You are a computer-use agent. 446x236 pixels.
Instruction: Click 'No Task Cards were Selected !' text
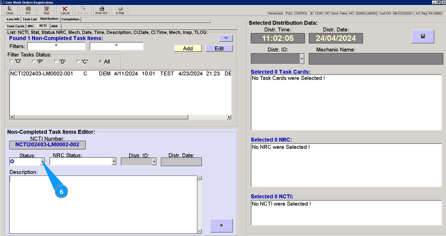288,78
